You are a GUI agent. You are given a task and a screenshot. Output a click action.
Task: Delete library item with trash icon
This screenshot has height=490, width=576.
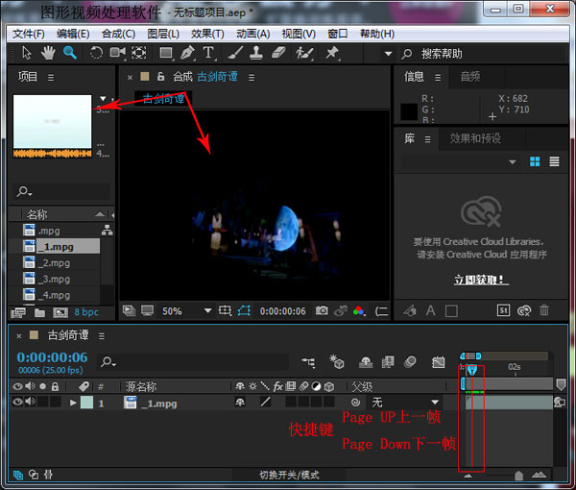544,310
